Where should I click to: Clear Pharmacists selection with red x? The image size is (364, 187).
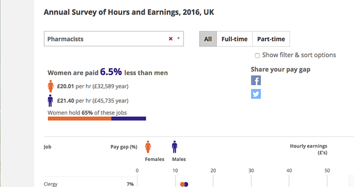point(171,39)
